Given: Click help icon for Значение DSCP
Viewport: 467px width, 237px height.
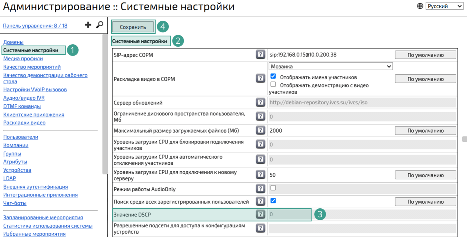Looking at the screenshot, I should tap(260, 214).
